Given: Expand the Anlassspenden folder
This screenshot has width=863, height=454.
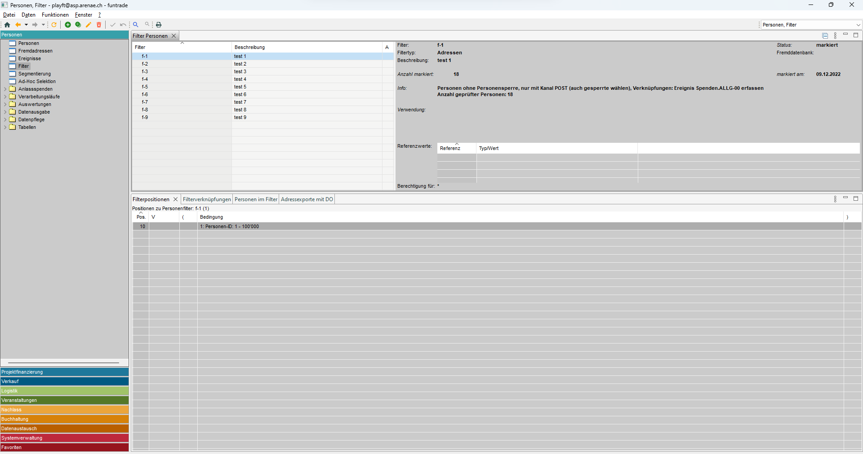Looking at the screenshot, I should [x=5, y=89].
